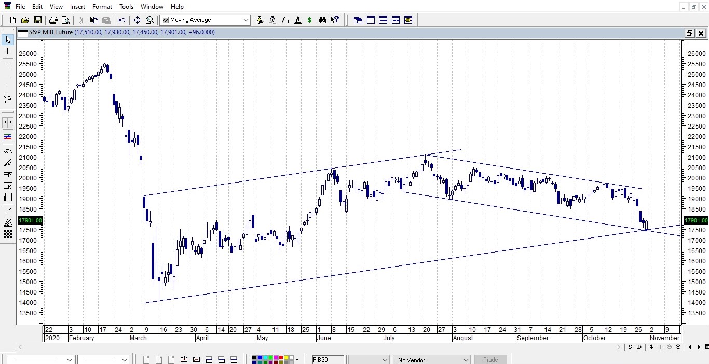Activate the What's This help pointer icon
This screenshot has height=364, width=709.
tap(335, 20)
